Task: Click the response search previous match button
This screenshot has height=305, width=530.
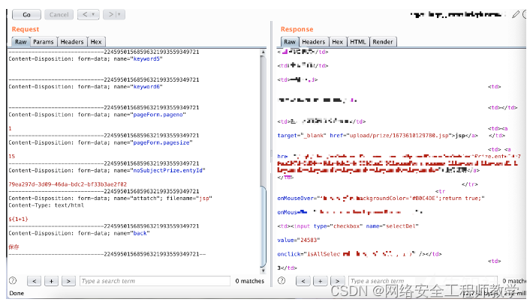Action: (303, 281)
